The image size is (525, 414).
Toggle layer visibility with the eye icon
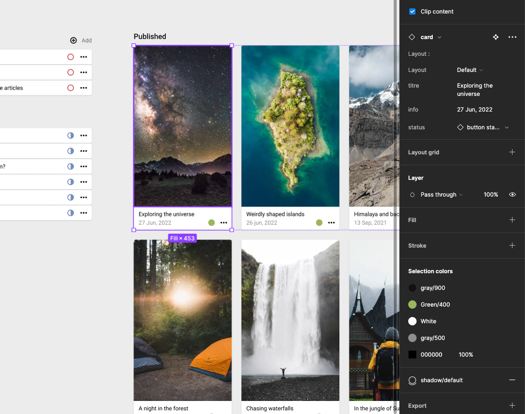click(512, 194)
